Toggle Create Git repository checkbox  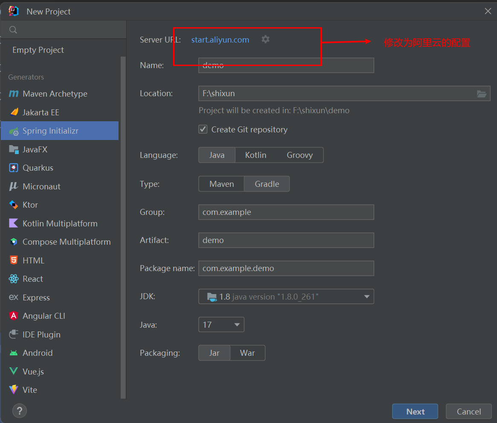203,129
